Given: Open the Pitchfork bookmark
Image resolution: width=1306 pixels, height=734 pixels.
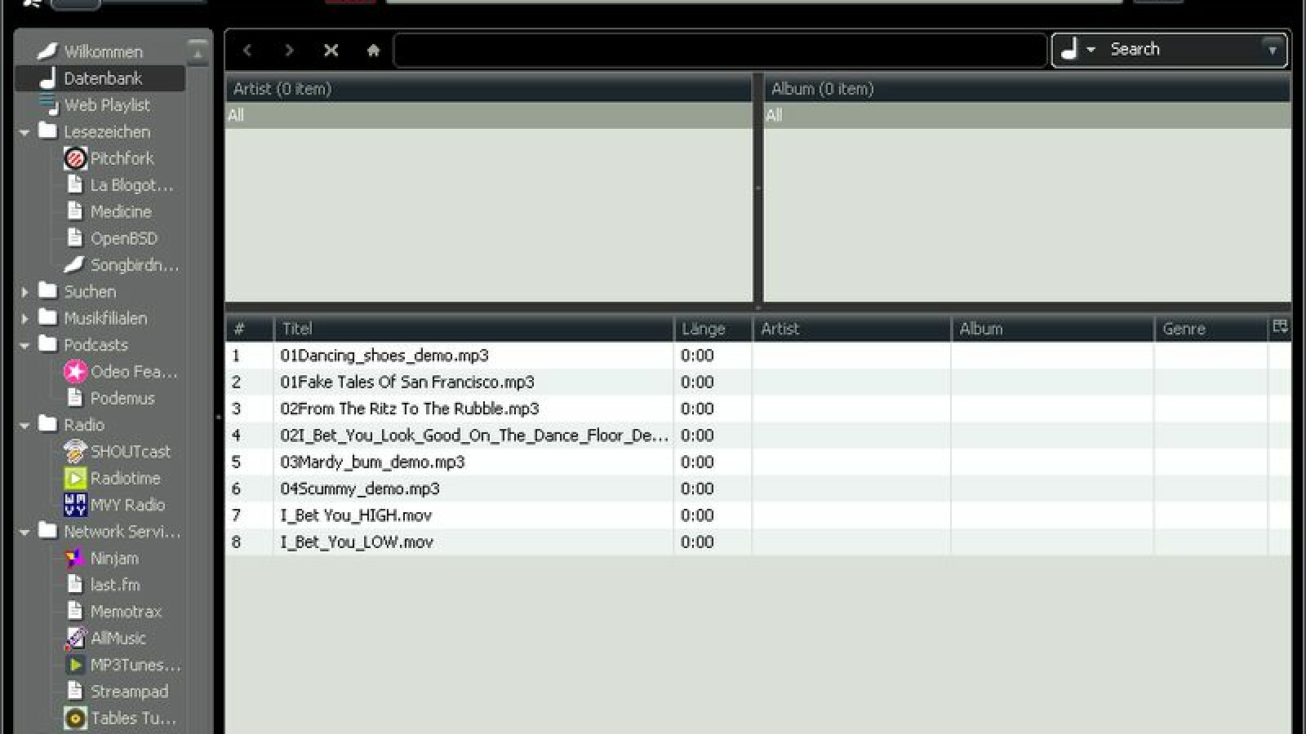Looking at the screenshot, I should (121, 158).
